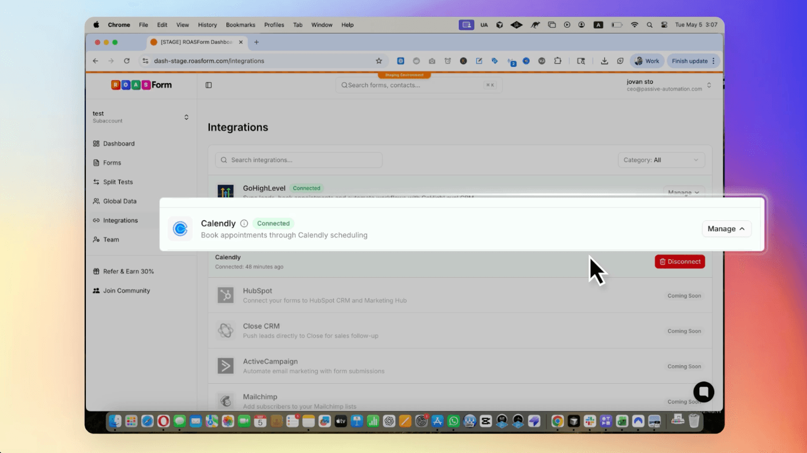
Task: Toggle the sidebar collapse icon
Action: [x=209, y=85]
